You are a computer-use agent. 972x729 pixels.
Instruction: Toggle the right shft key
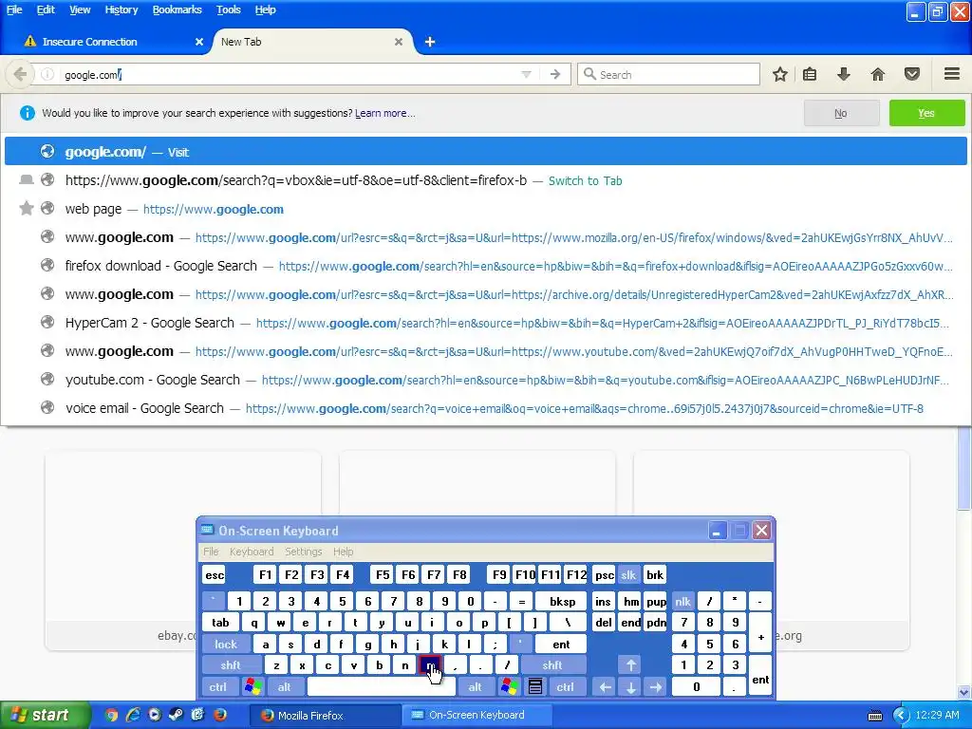coord(551,665)
